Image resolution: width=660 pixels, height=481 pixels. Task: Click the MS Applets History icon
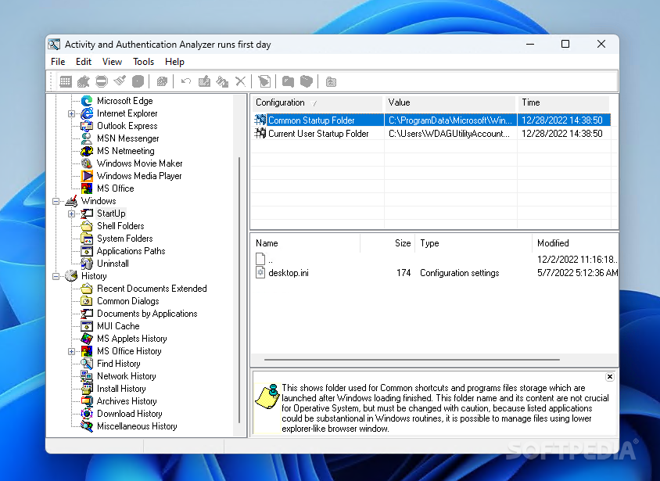87,339
